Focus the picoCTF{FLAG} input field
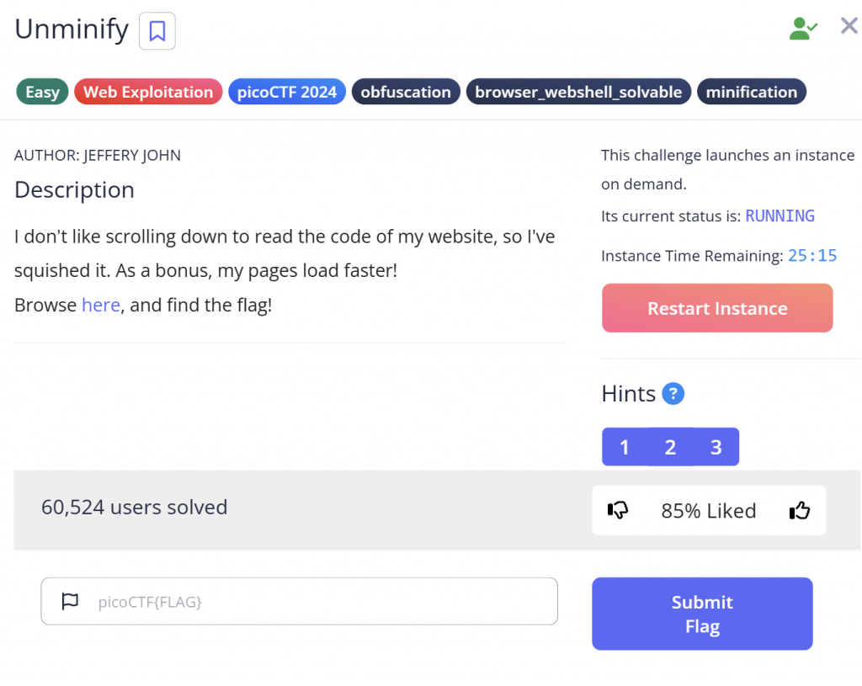 point(320,601)
